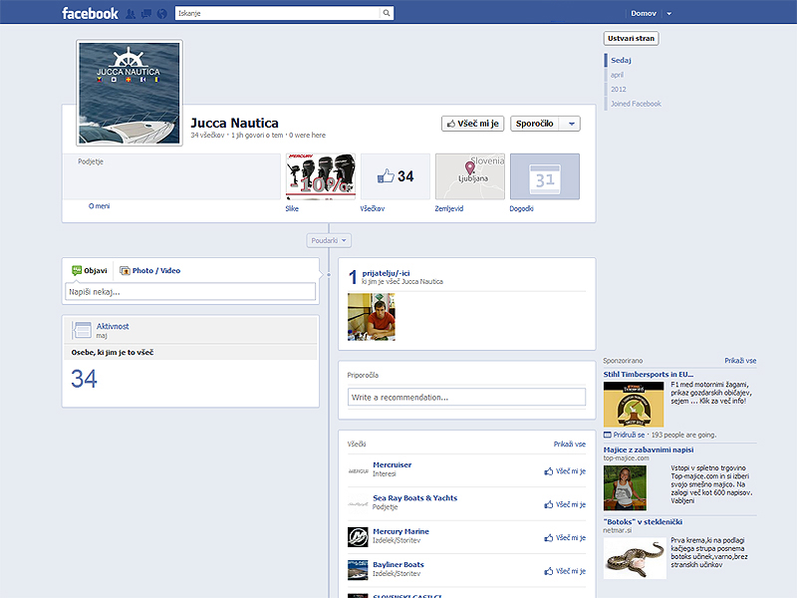Click the Aktivnost activity icon

pyautogui.click(x=82, y=330)
